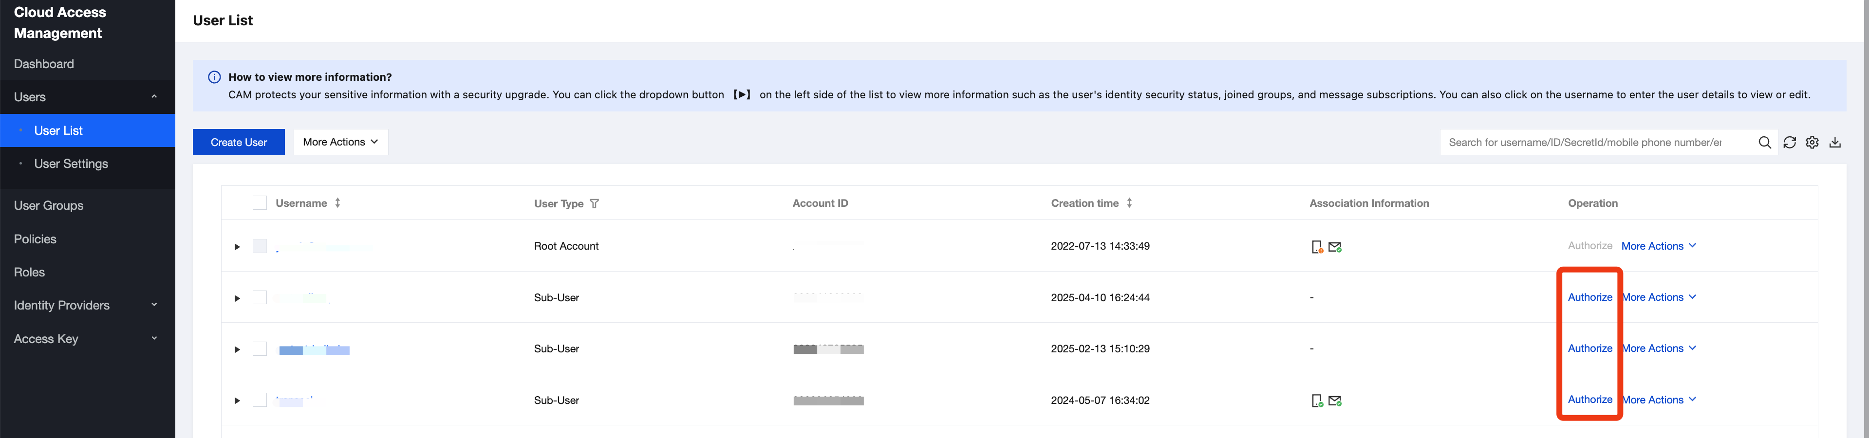Click the refresh list icon
Viewport: 1869px width, 438px height.
click(1790, 143)
